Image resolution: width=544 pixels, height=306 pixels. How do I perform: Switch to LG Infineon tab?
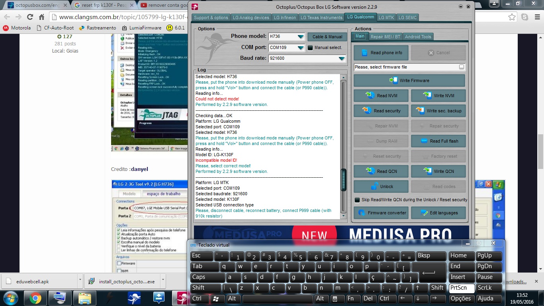[285, 18]
